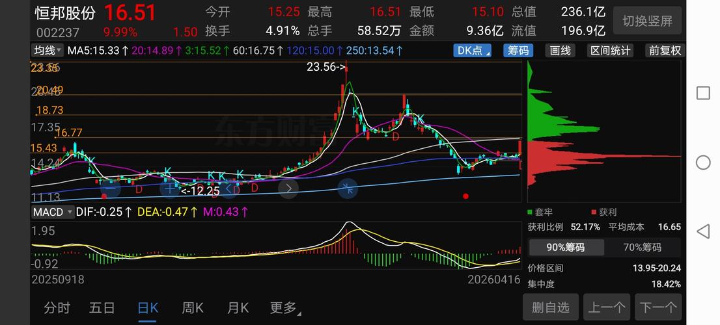The height and width of the screenshot is (325, 720).
Task: Go to next stock with 下一个
Action: (658, 307)
